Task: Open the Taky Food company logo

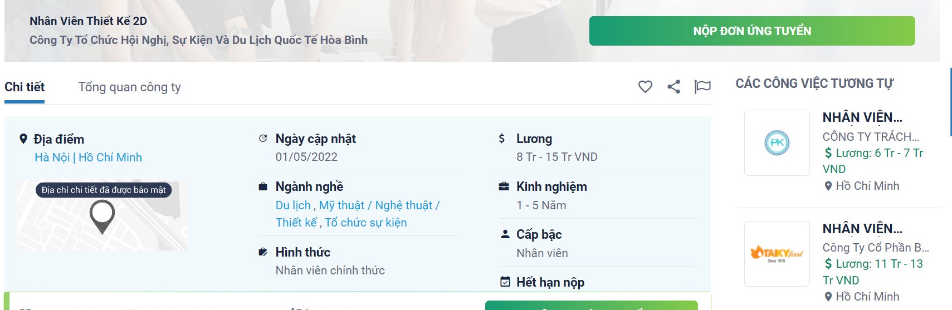Action: (777, 254)
